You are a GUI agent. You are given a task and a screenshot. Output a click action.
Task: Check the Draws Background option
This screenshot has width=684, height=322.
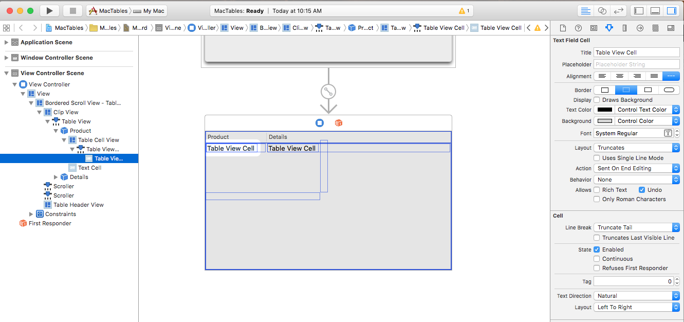tap(596, 100)
